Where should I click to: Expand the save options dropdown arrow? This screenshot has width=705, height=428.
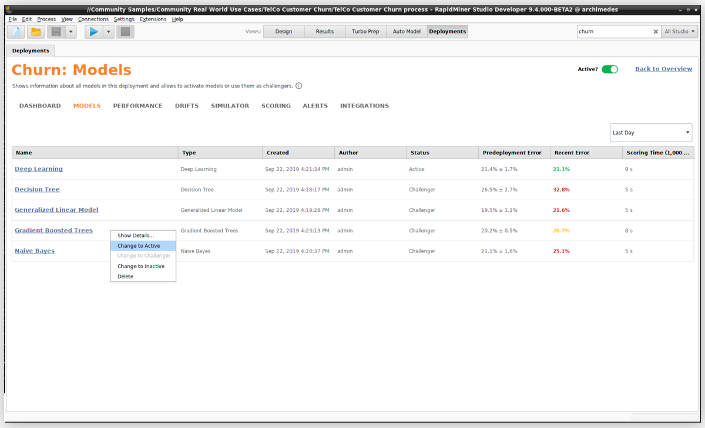pyautogui.click(x=70, y=32)
